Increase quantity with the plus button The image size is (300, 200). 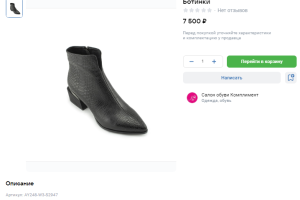pyautogui.click(x=214, y=61)
